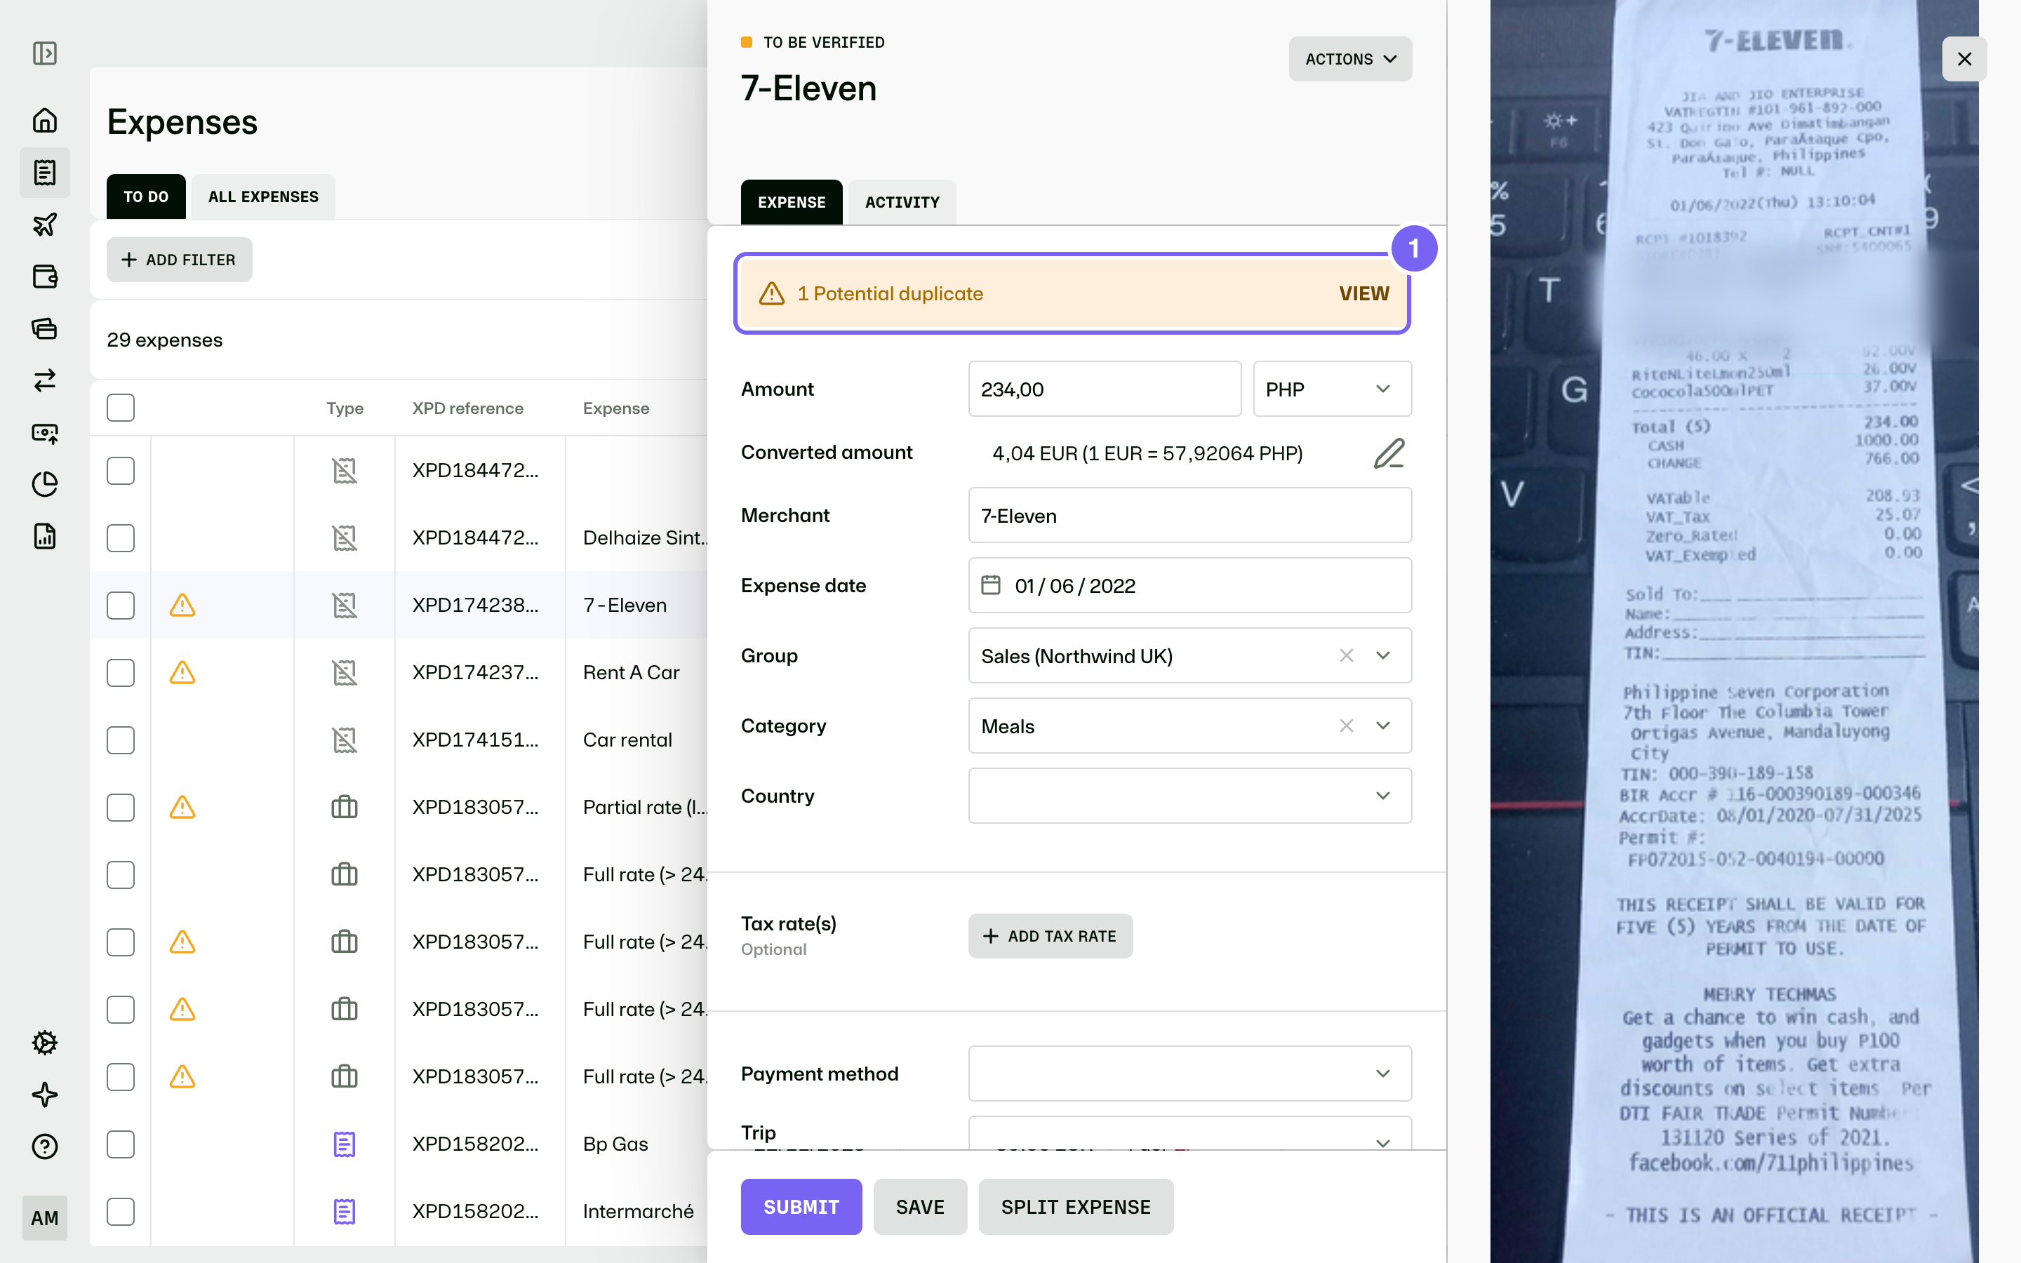Open the wallet icon in sidebar
The height and width of the screenshot is (1263, 2021).
45,276
